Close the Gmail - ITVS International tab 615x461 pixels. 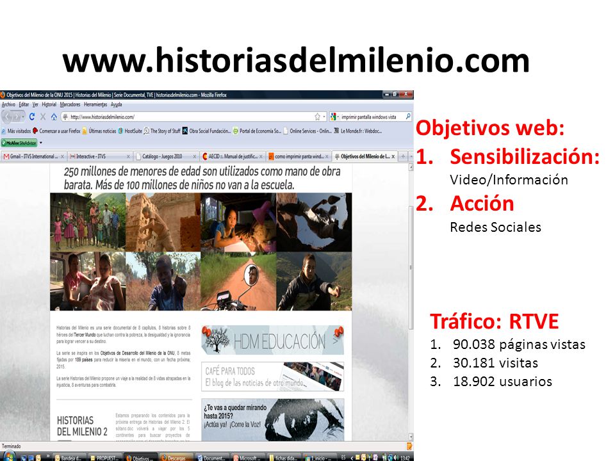coord(62,156)
